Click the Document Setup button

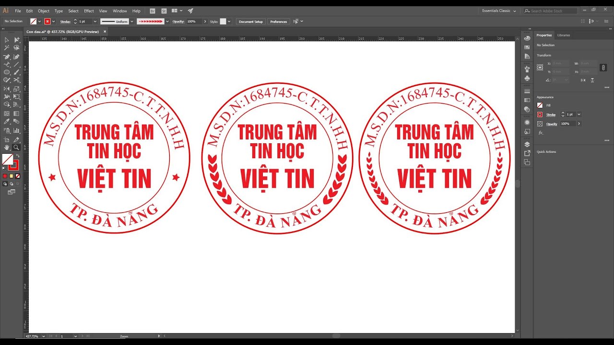[x=250, y=22]
